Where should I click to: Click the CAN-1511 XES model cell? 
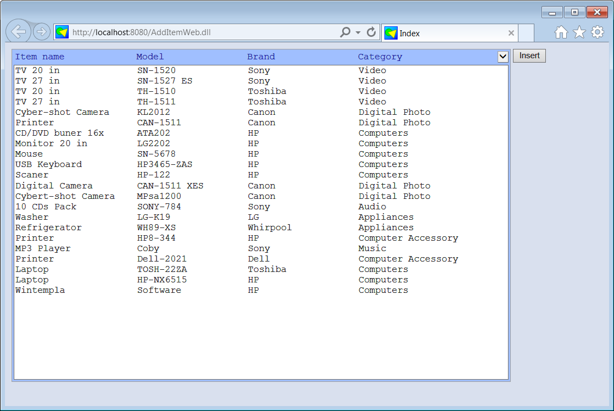(170, 186)
